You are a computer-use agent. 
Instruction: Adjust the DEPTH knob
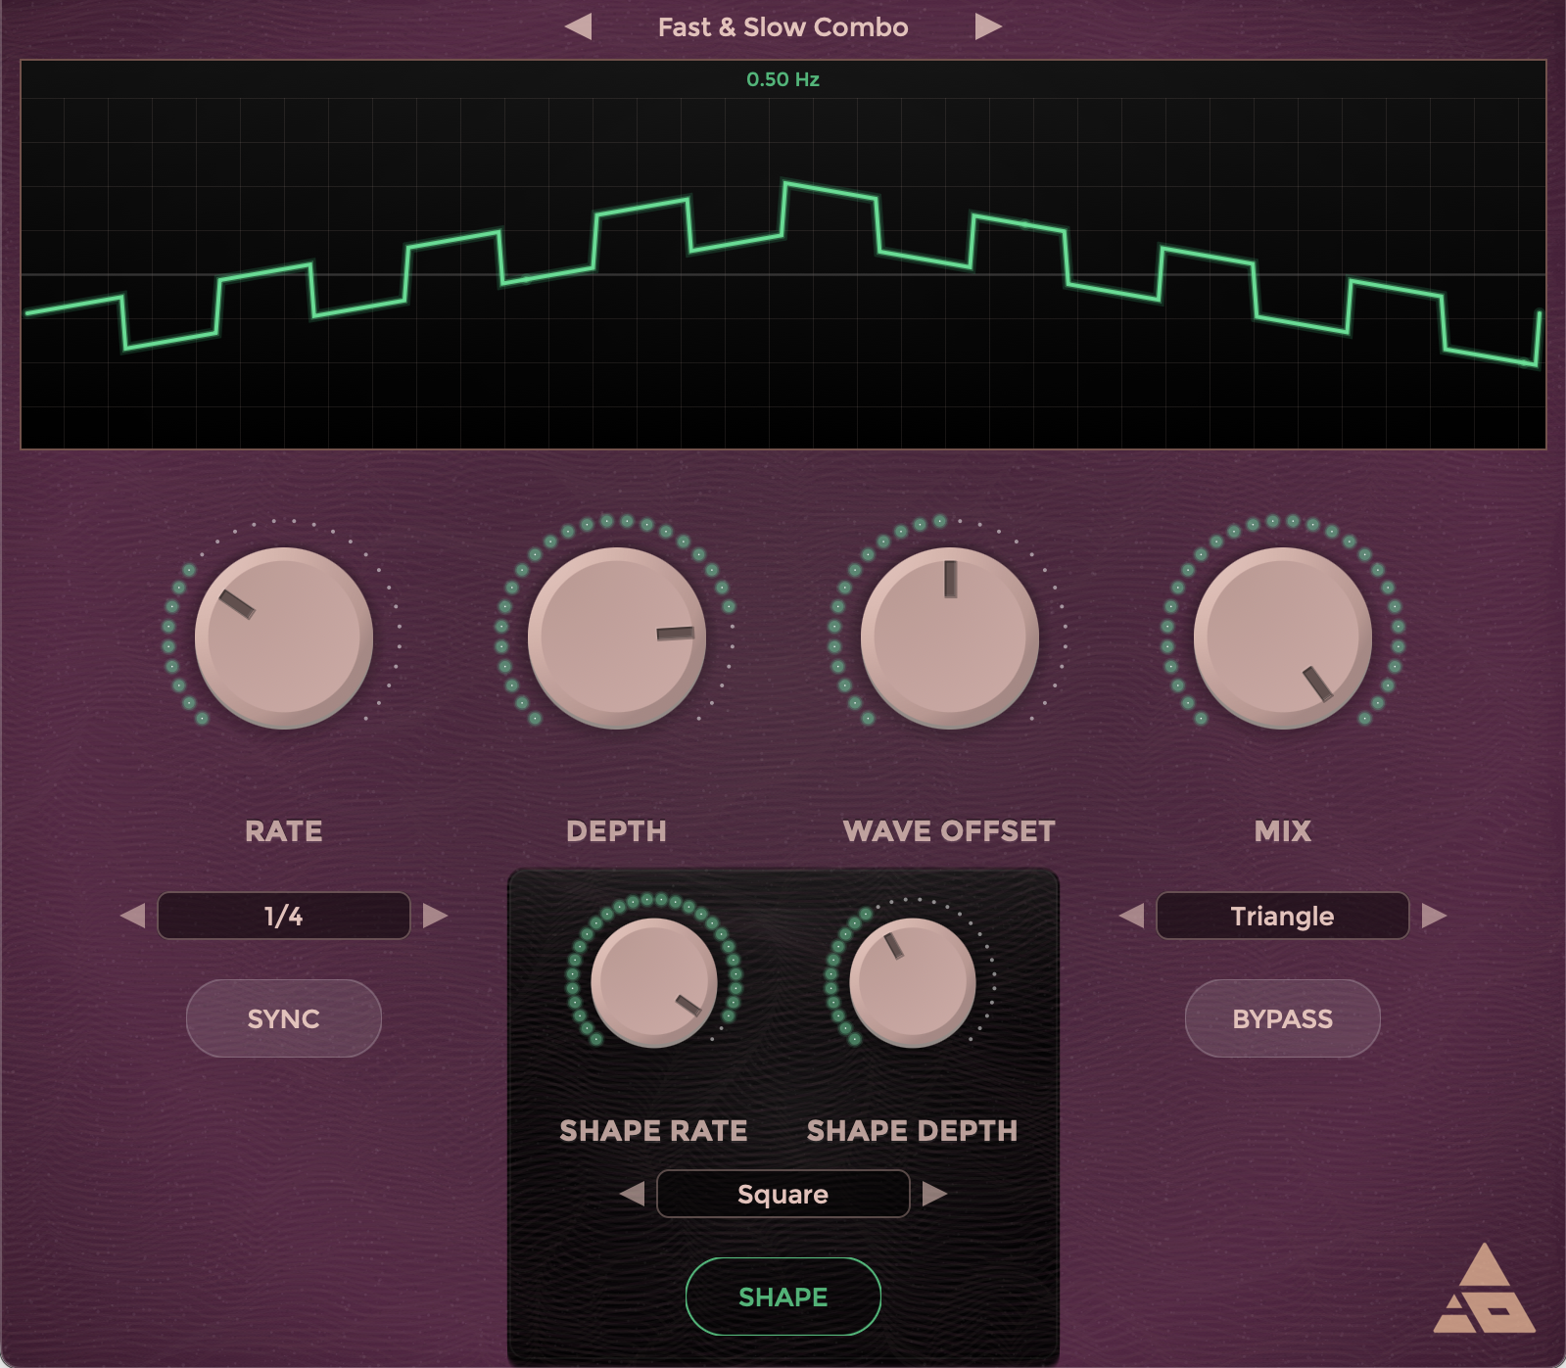pyautogui.click(x=617, y=637)
